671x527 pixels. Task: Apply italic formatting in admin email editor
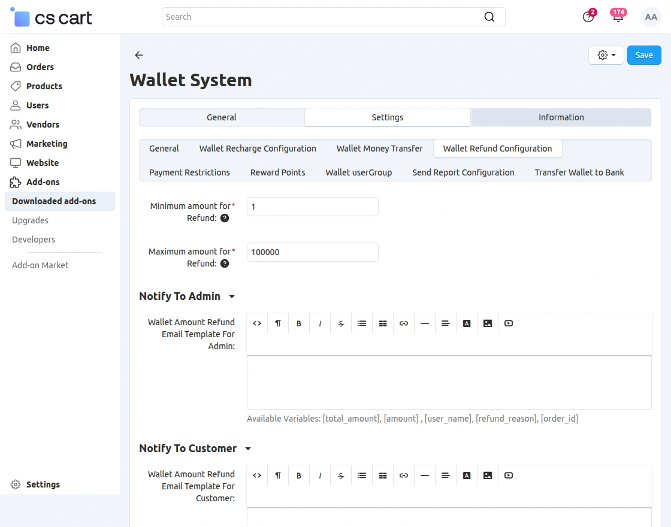coord(319,323)
